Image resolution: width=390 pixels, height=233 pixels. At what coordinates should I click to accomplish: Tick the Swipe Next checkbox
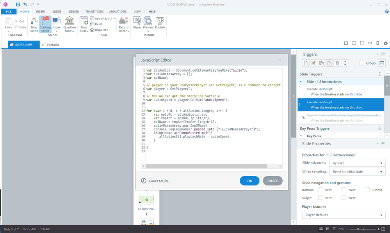click(x=344, y=198)
